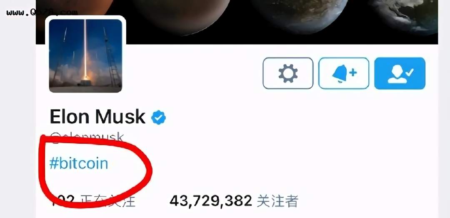Screen dimensions: 450x218
Task: Click the blue verified badge
Action: tap(158, 118)
